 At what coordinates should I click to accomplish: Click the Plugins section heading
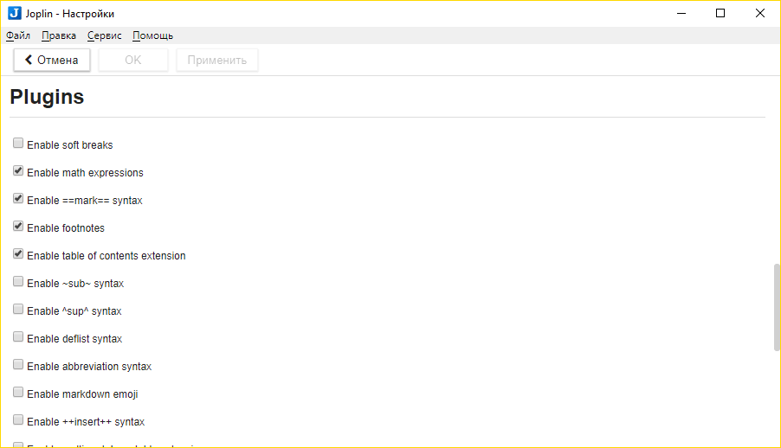(x=47, y=97)
